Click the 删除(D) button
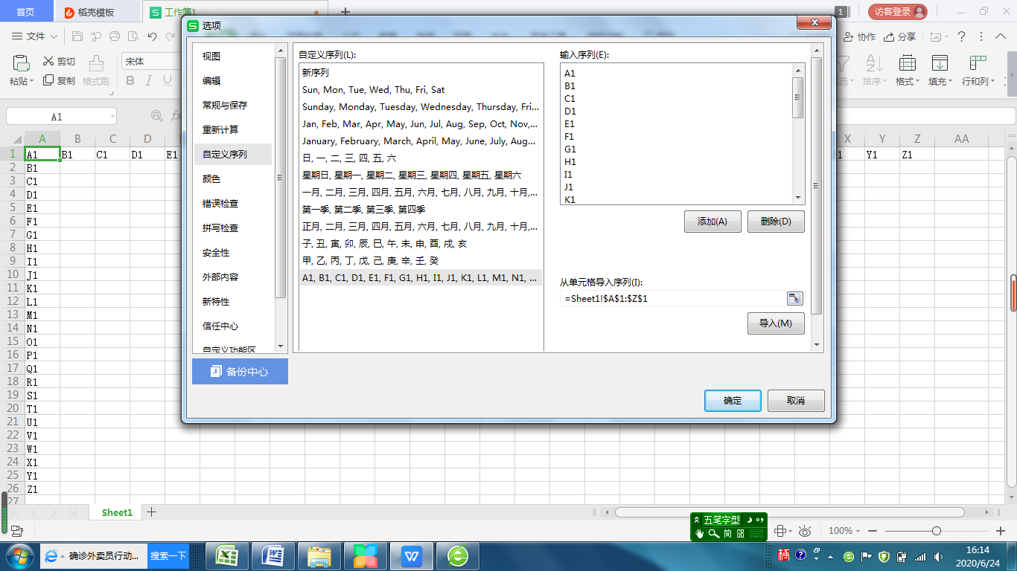The width and height of the screenshot is (1017, 571). click(x=776, y=222)
